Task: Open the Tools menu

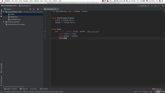Action: (x=46, y=1)
